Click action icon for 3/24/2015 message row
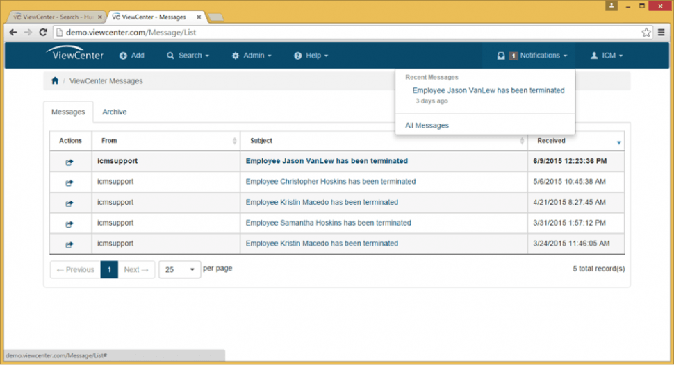Viewport: 674px width, 365px height. pyautogui.click(x=69, y=244)
